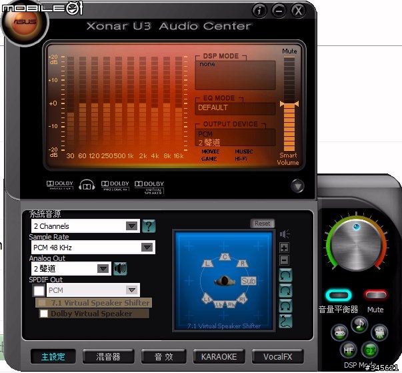Open the info button in the title bar
Viewport: 402px width, 373px height.
click(x=259, y=11)
